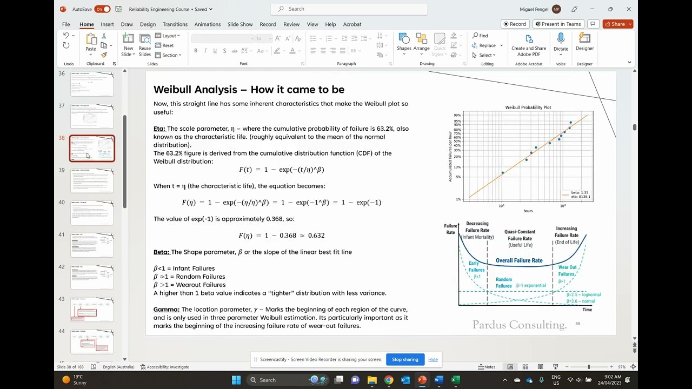The width and height of the screenshot is (692, 389).
Task: Open the Shapes gallery
Action: [x=404, y=42]
